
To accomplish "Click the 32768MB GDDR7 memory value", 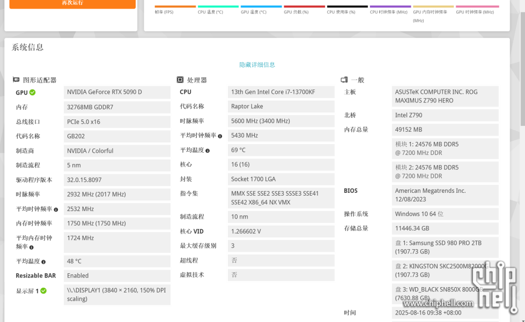I will [117, 107].
